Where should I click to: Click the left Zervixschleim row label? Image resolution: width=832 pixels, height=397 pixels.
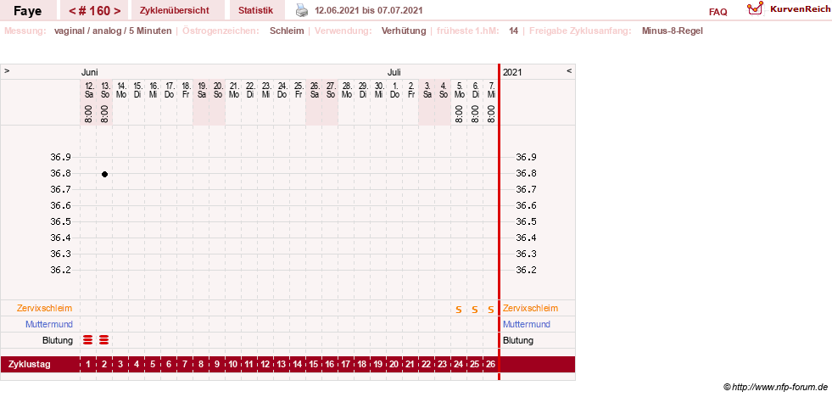(45, 309)
